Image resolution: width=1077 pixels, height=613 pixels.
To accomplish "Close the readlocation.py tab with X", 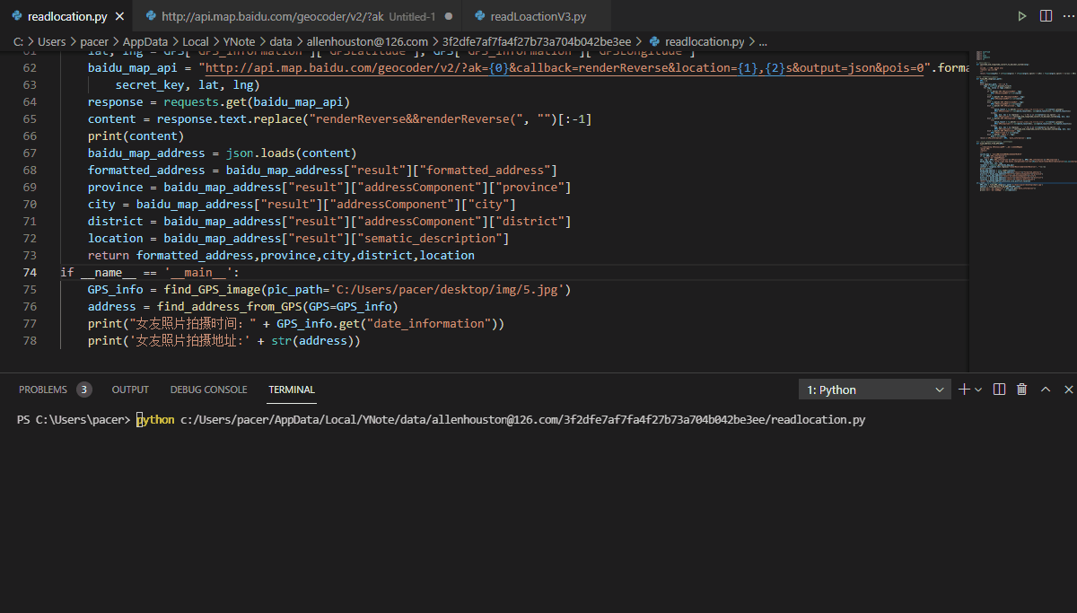I will click(x=119, y=16).
